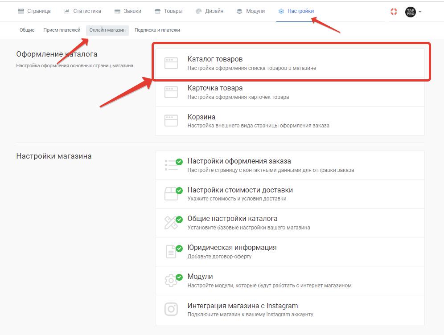
Task: Switch to Прием платежей subtab
Action: tap(62, 30)
